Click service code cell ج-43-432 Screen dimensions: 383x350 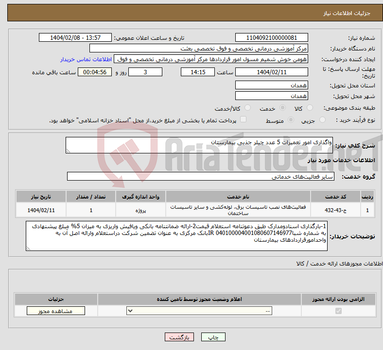pyautogui.click(x=336, y=210)
